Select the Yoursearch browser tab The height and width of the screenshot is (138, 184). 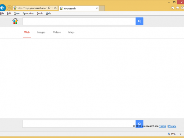[x=79, y=8]
